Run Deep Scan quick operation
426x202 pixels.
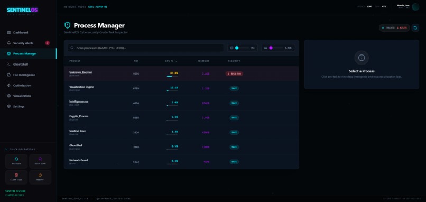coord(40,161)
